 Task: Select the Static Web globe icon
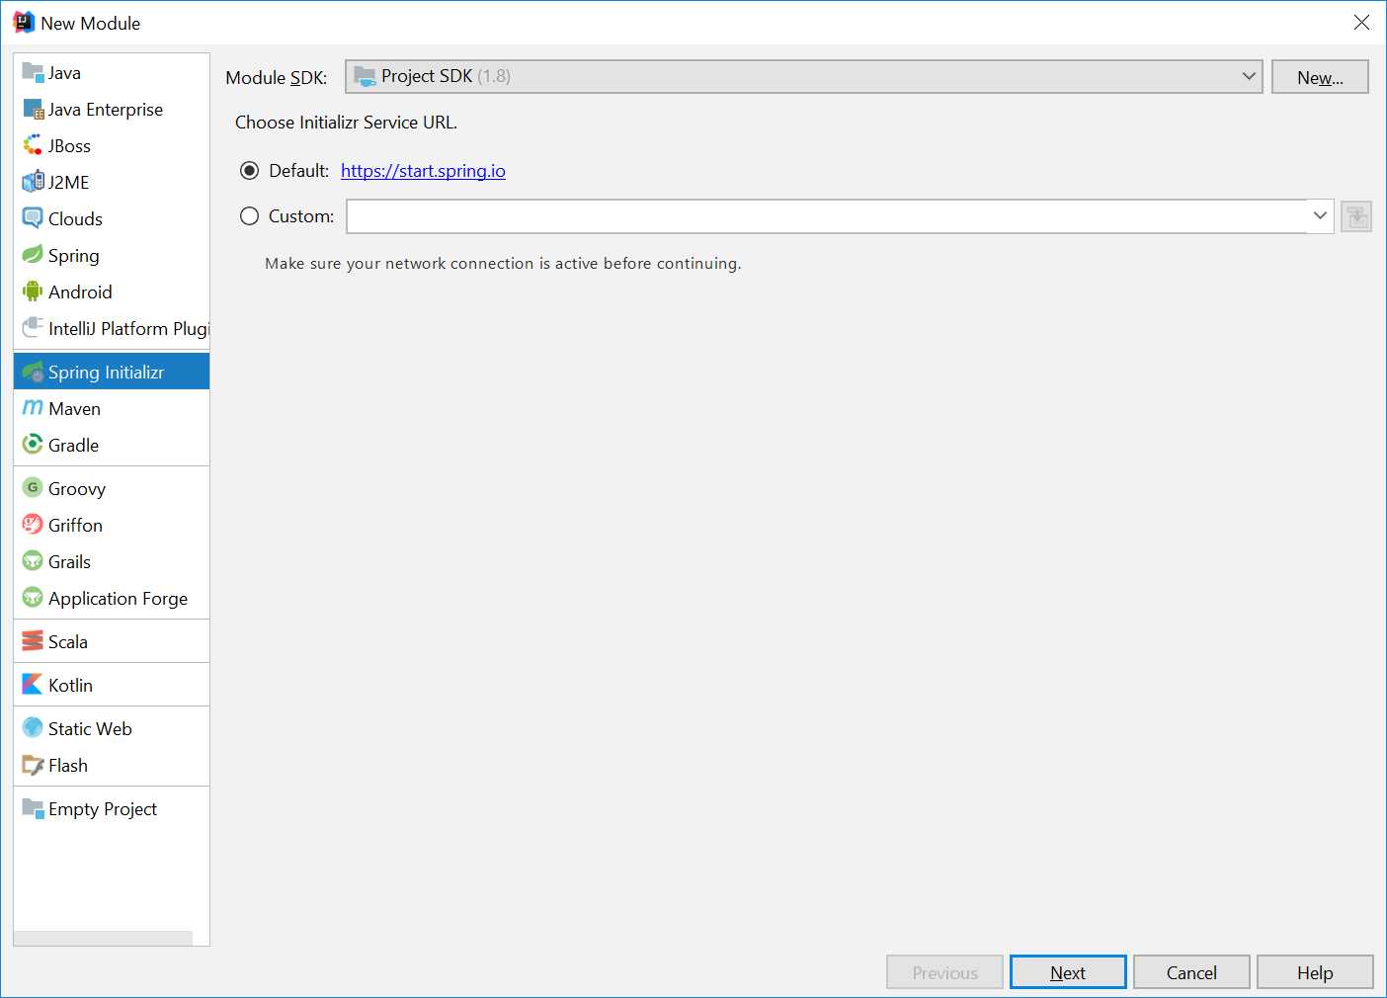click(x=33, y=728)
